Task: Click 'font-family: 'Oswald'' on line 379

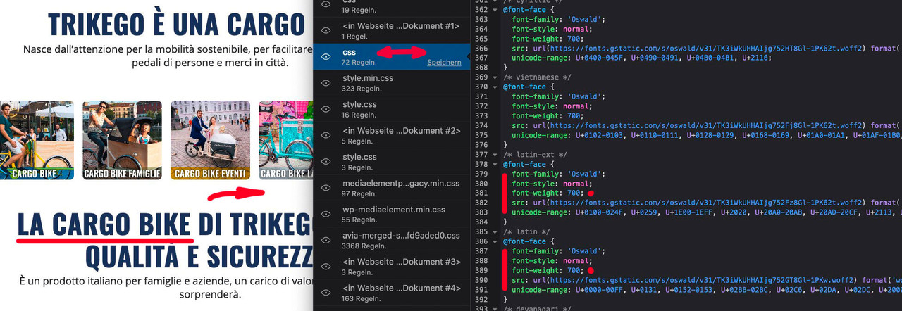Action: 557,174
